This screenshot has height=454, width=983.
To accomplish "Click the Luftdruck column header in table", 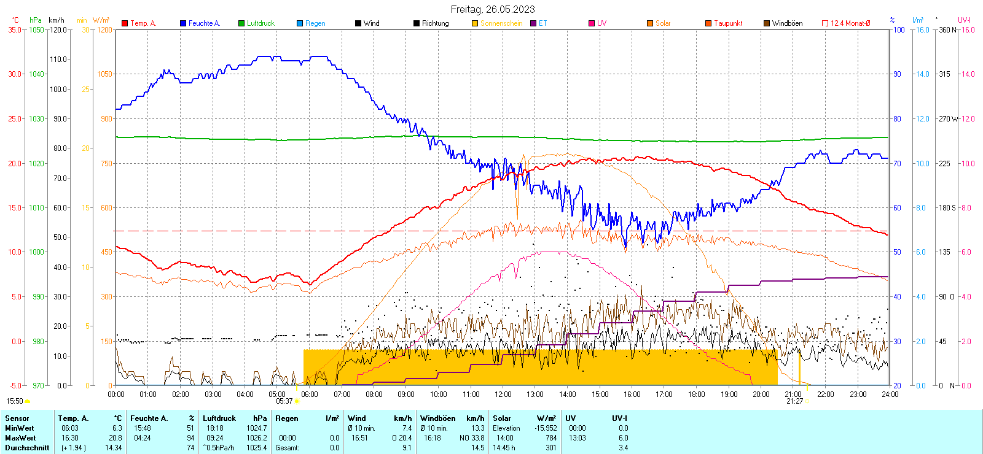I will point(219,418).
